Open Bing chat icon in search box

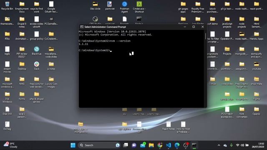pyautogui.click(x=118, y=145)
